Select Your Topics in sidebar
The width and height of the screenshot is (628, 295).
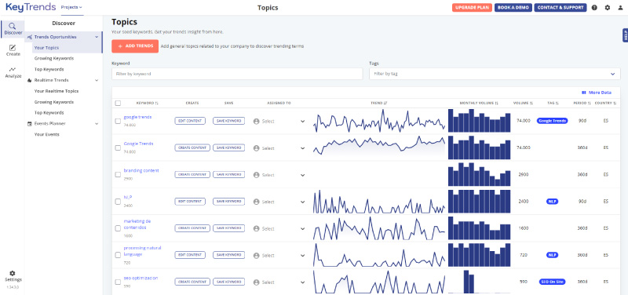click(x=46, y=48)
